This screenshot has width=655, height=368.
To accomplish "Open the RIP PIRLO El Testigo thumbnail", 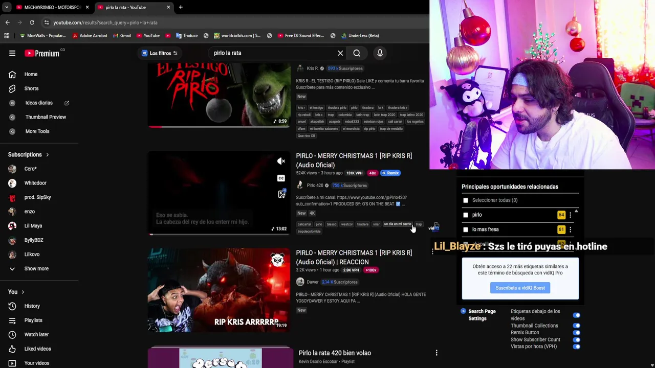I will click(219, 95).
